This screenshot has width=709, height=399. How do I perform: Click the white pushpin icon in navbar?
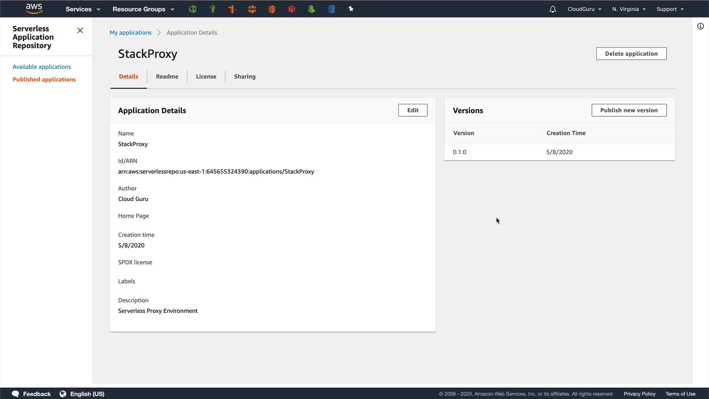(351, 9)
